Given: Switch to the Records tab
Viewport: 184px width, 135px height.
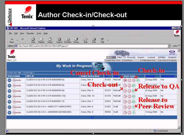Looking at the screenshot, I should click(131, 57).
